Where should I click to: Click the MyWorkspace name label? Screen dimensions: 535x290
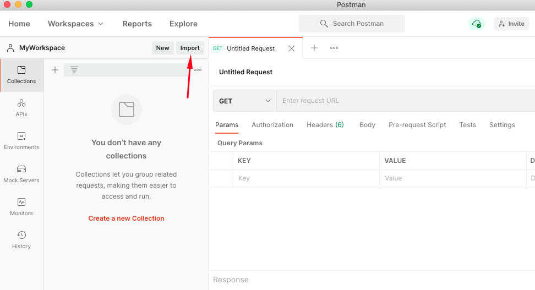(42, 48)
